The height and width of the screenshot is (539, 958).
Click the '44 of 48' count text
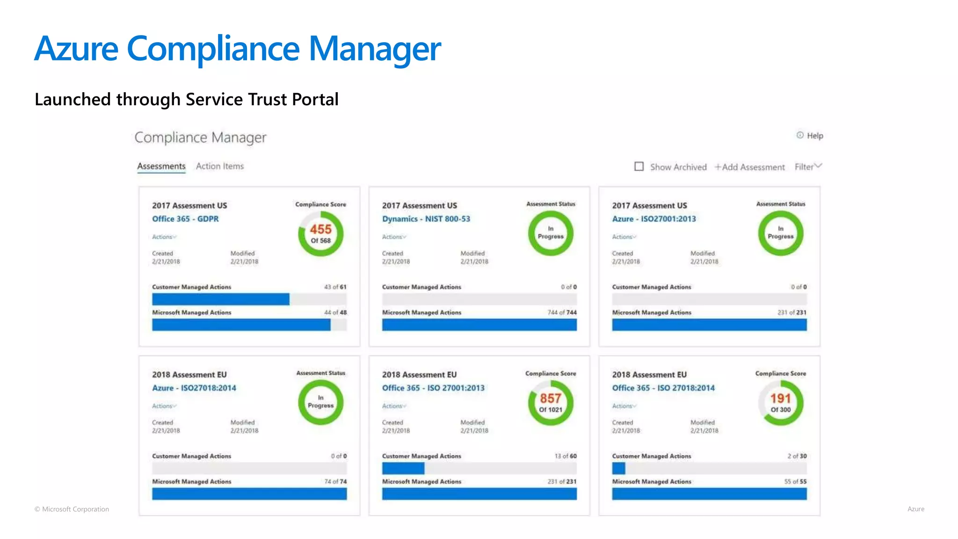click(x=335, y=312)
